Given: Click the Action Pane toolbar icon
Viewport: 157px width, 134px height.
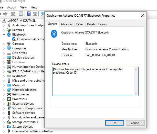Looking at the screenshot, I should tap(35, 14).
